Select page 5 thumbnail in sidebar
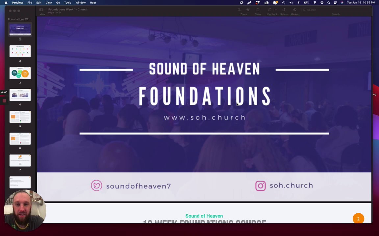 coord(20,117)
